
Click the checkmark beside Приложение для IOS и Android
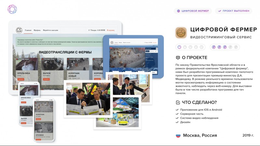point(177,110)
